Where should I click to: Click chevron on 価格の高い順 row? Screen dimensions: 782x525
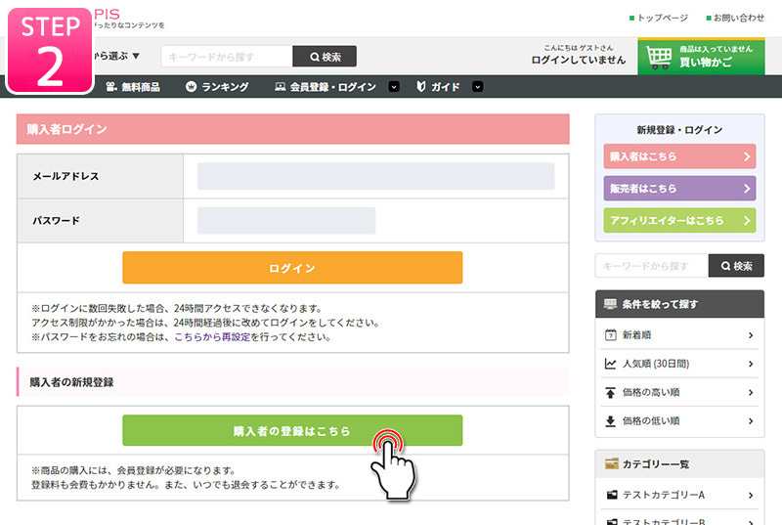(751, 393)
